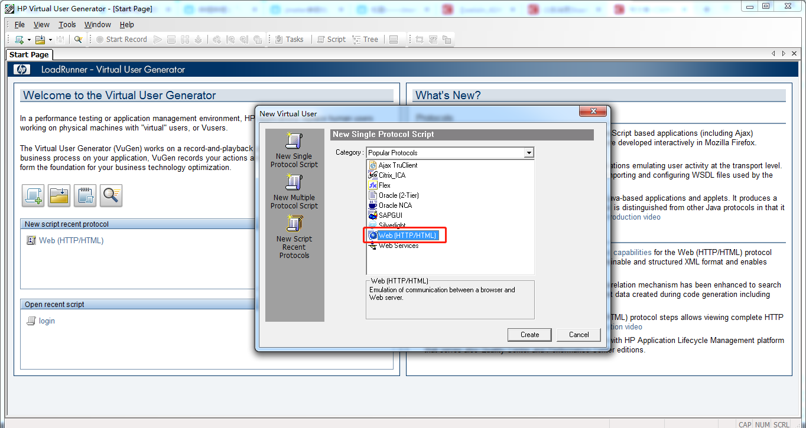Select Silverlight protocol in list
Image resolution: width=806 pixels, height=428 pixels.
[x=386, y=226]
